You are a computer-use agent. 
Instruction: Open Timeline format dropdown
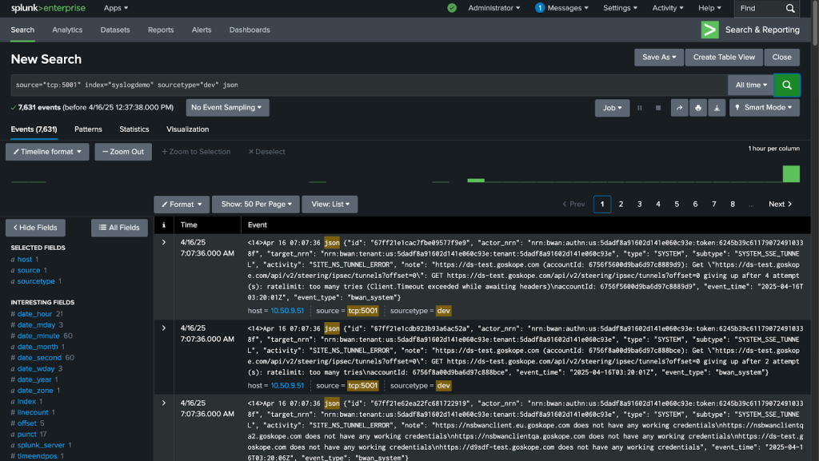pos(47,152)
